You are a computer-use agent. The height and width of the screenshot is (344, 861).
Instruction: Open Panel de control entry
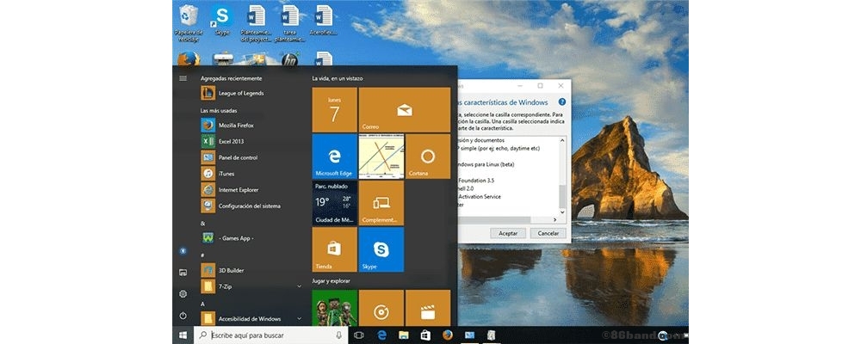[x=238, y=157]
